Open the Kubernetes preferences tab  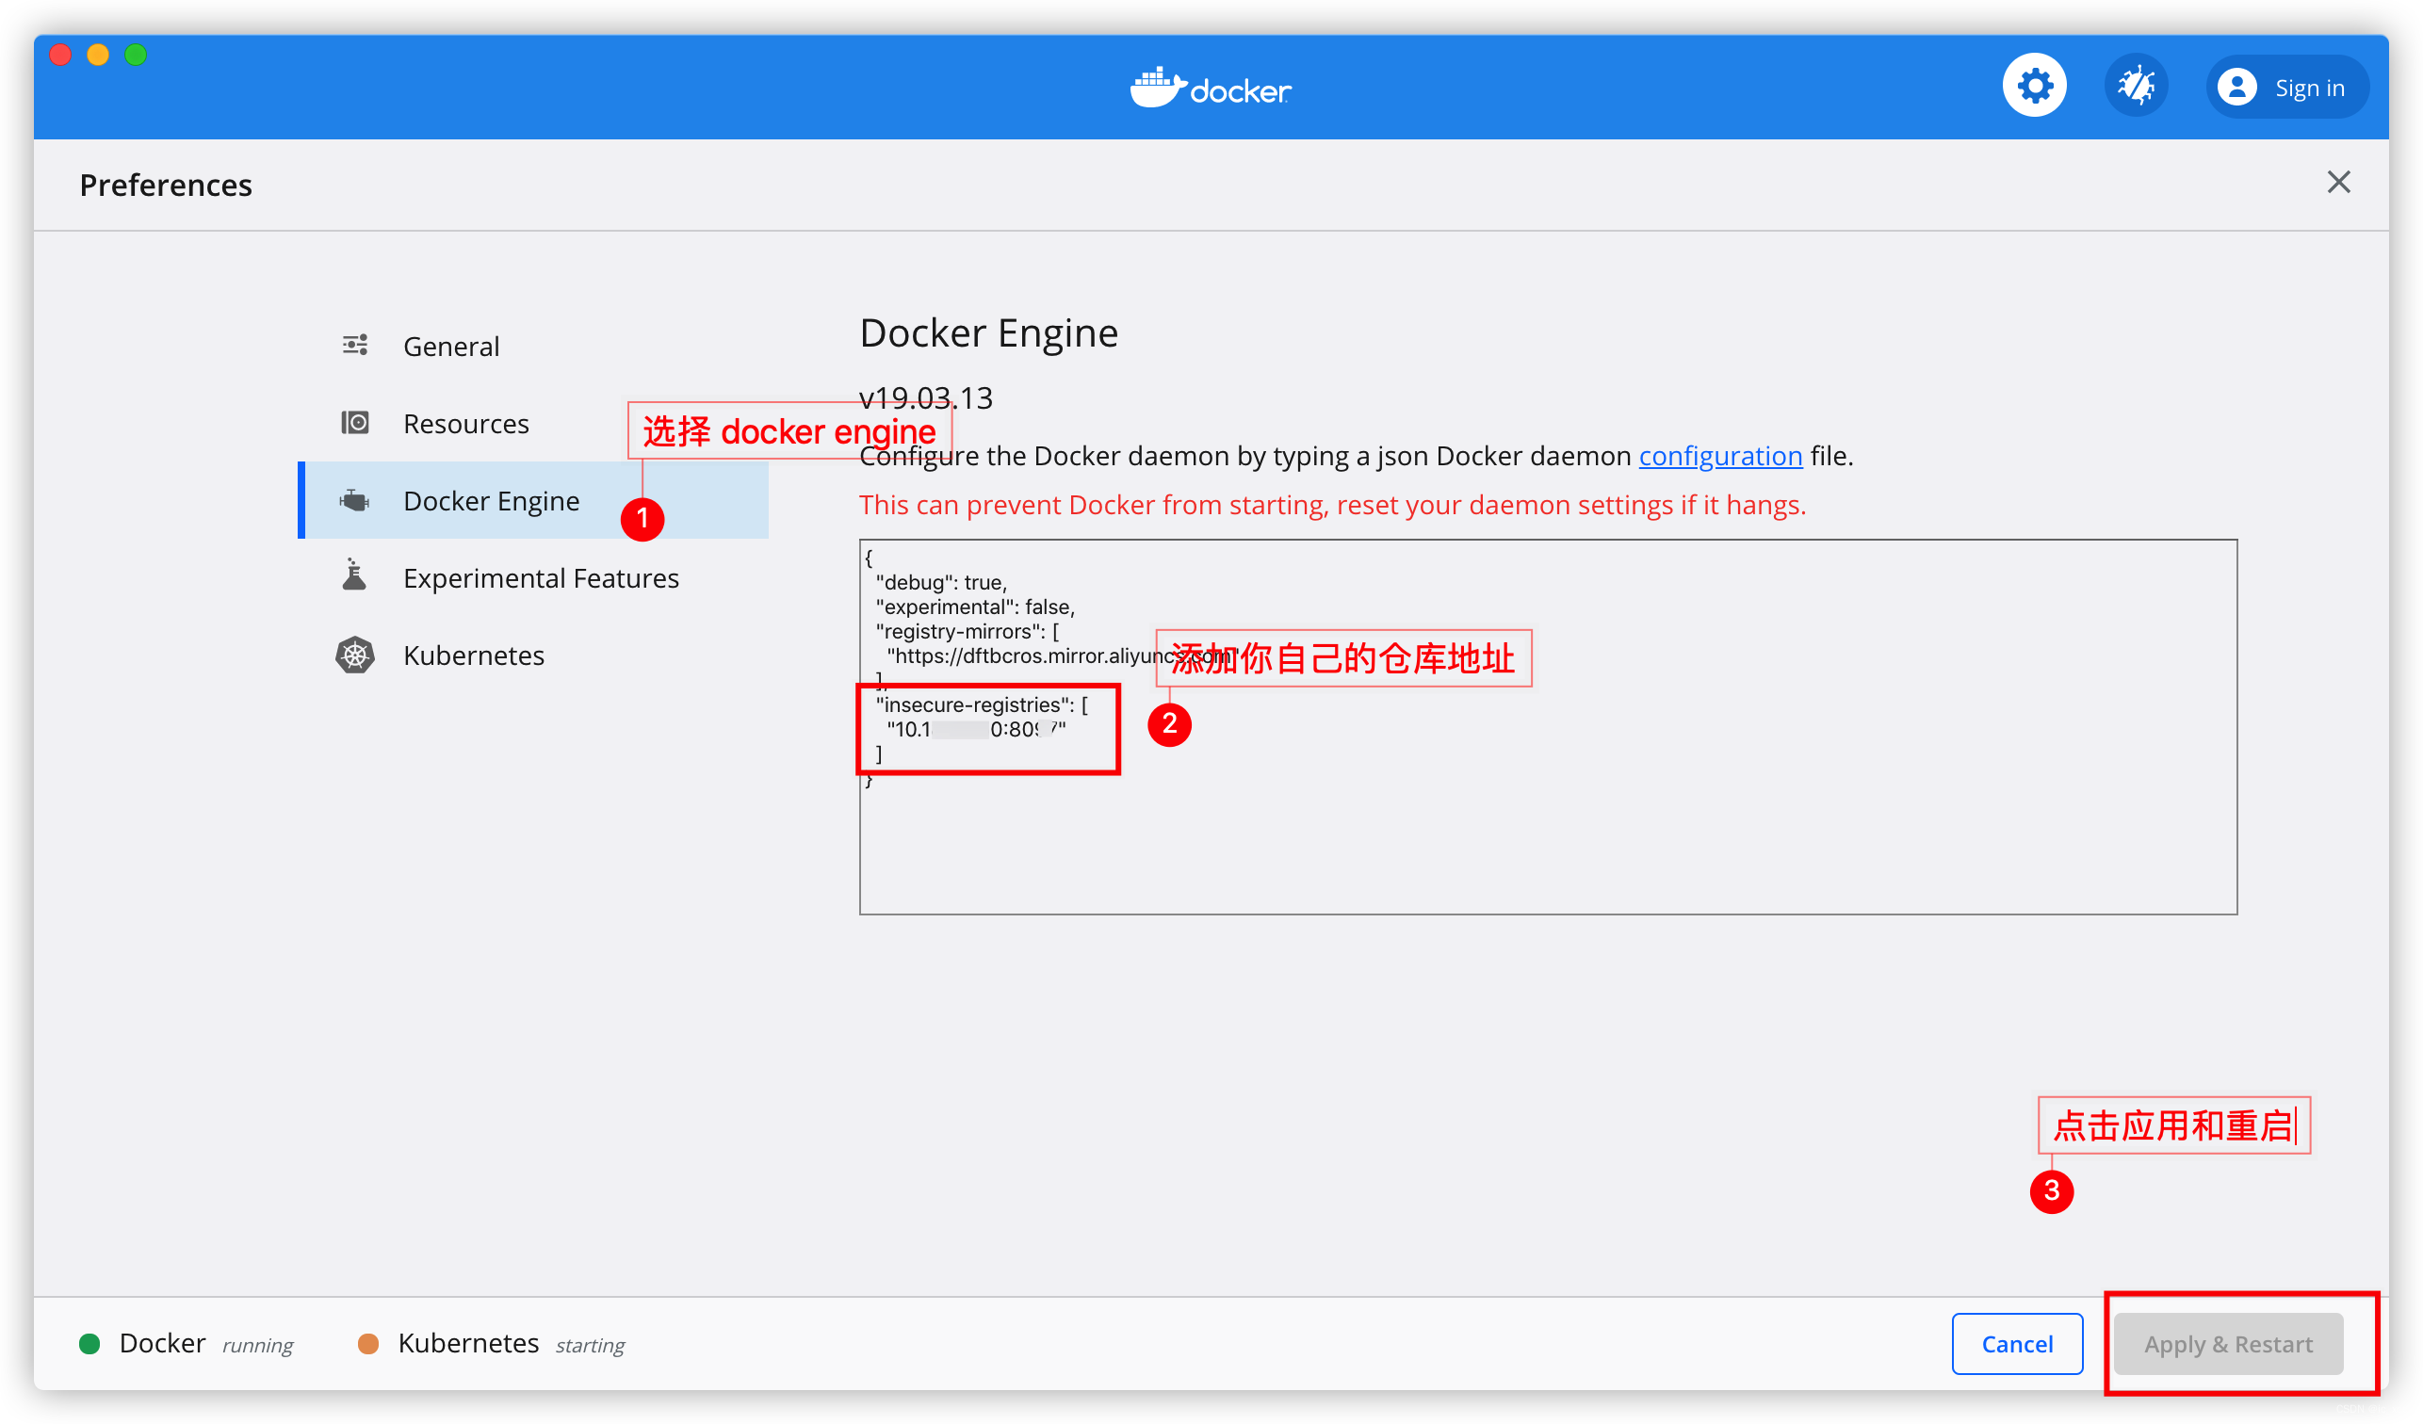click(533, 655)
